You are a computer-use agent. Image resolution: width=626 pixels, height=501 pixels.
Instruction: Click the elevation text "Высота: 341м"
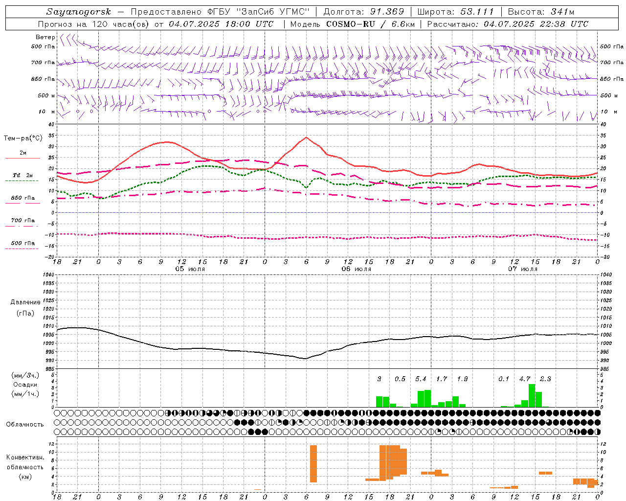(541, 12)
